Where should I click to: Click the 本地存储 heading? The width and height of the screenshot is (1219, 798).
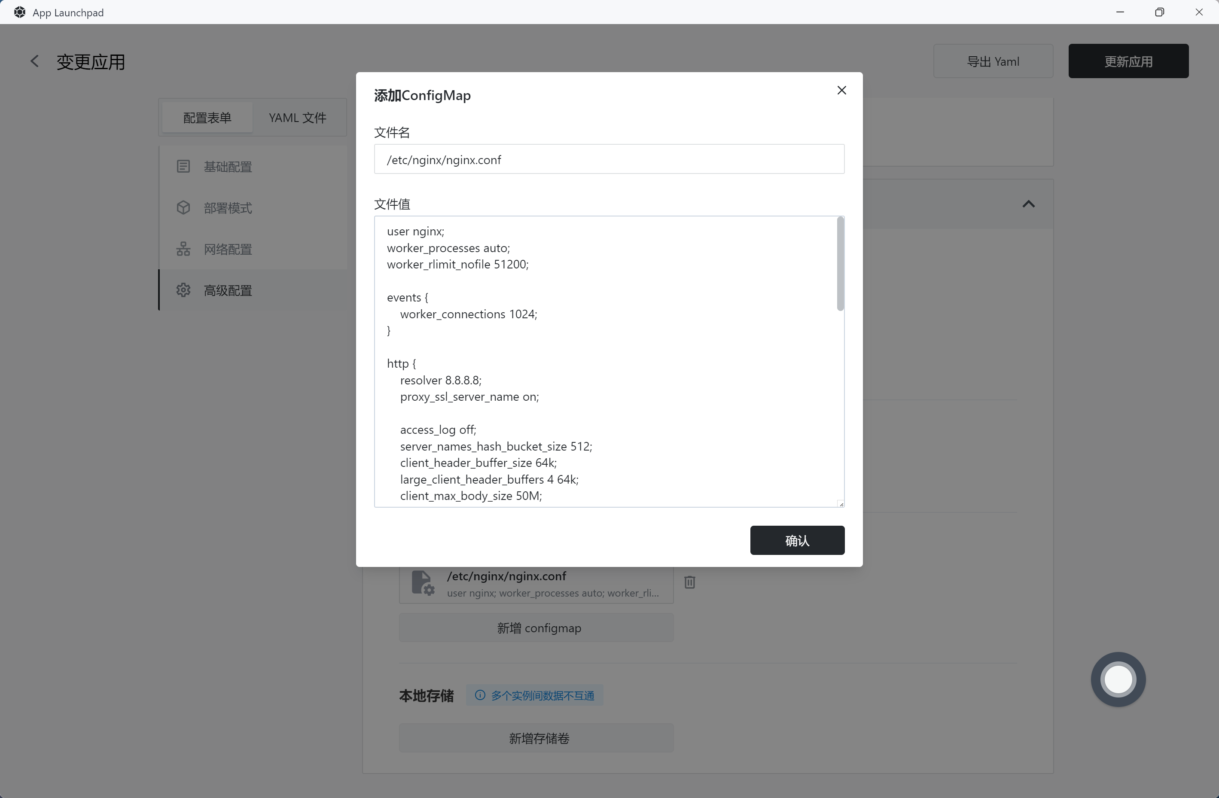(x=426, y=695)
